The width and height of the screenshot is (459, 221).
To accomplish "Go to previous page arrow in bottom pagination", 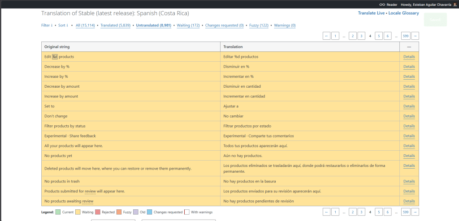I will tap(326, 212).
